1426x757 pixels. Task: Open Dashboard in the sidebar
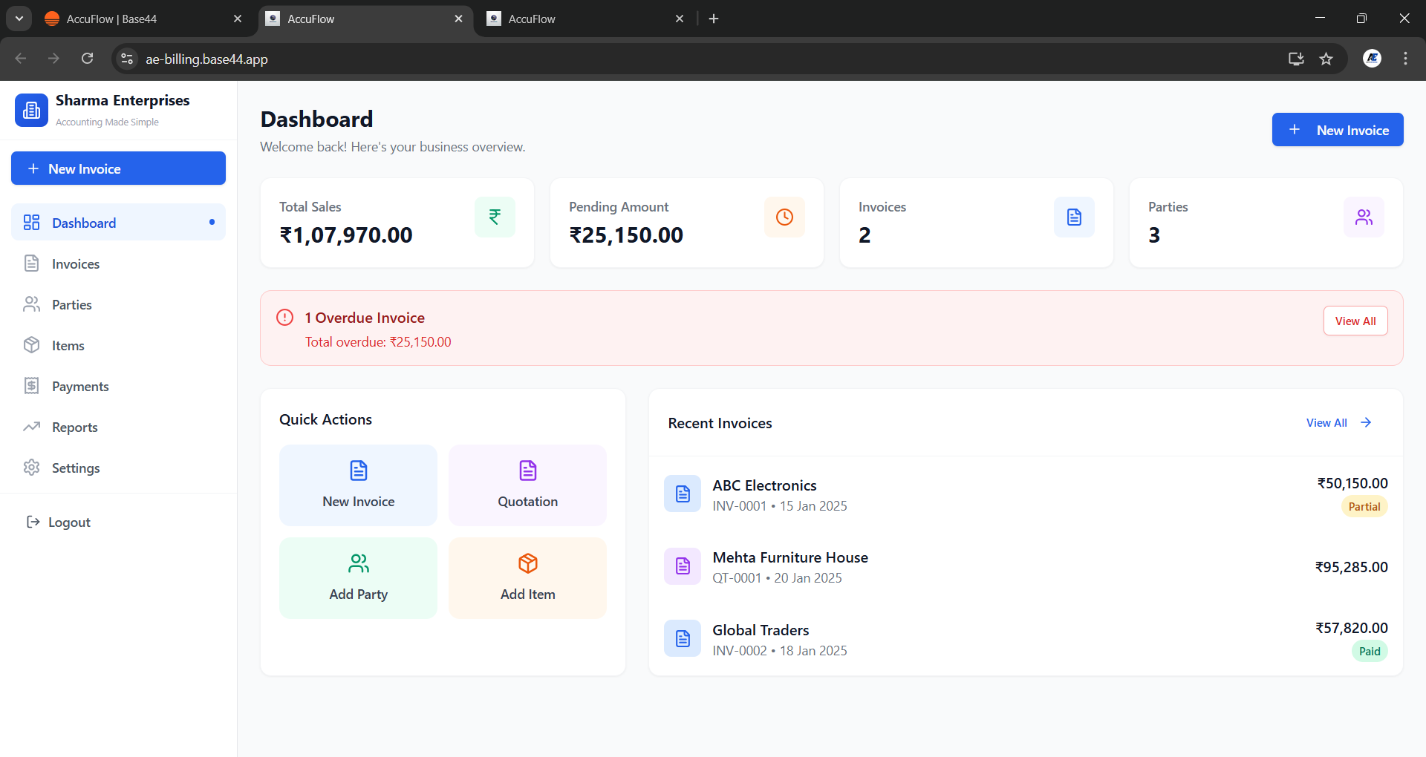click(118, 223)
